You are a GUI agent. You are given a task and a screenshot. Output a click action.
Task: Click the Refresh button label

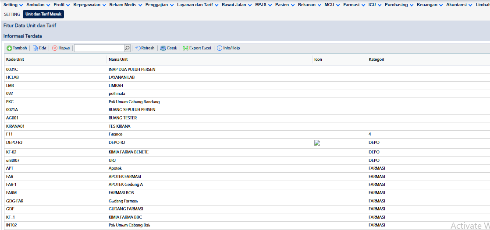(x=148, y=48)
